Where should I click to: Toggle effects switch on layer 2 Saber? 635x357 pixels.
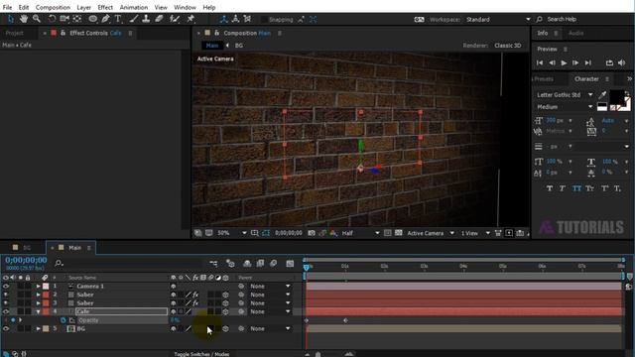tap(195, 295)
